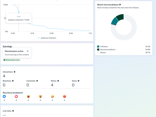Click the teal Followers donut segment

(115, 21)
